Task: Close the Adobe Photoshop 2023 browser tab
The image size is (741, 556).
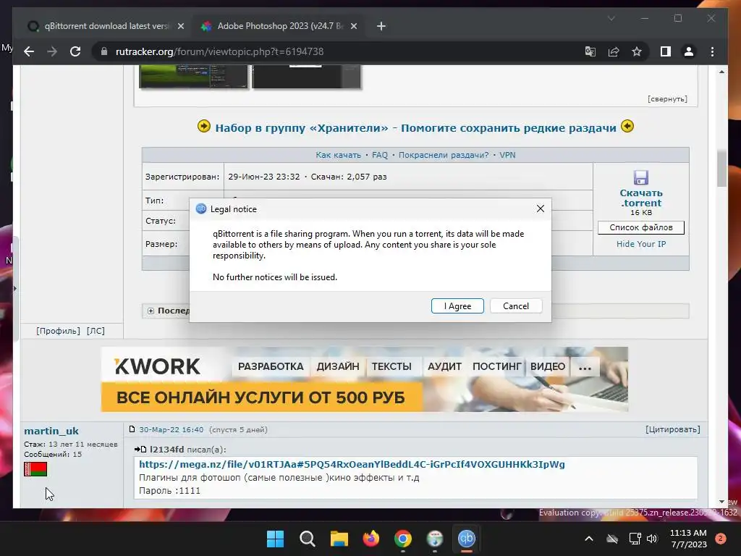Action: 353,26
